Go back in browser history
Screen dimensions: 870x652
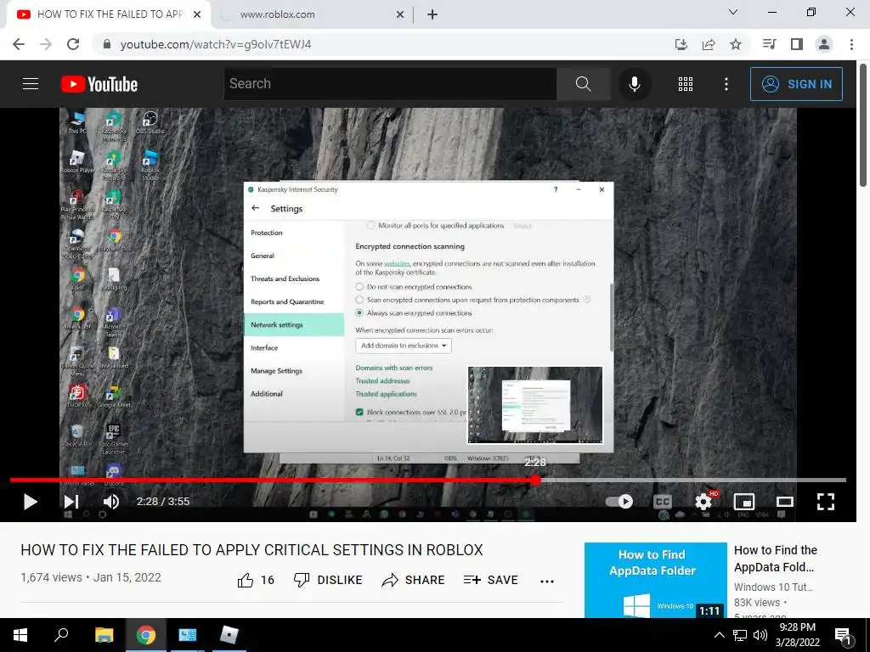point(19,44)
